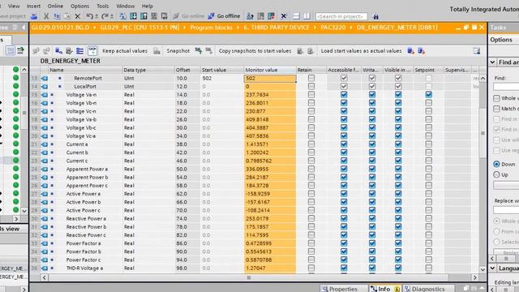Click Keep actual values
Image resolution: width=519 pixels, height=292 pixels.
pos(125,50)
